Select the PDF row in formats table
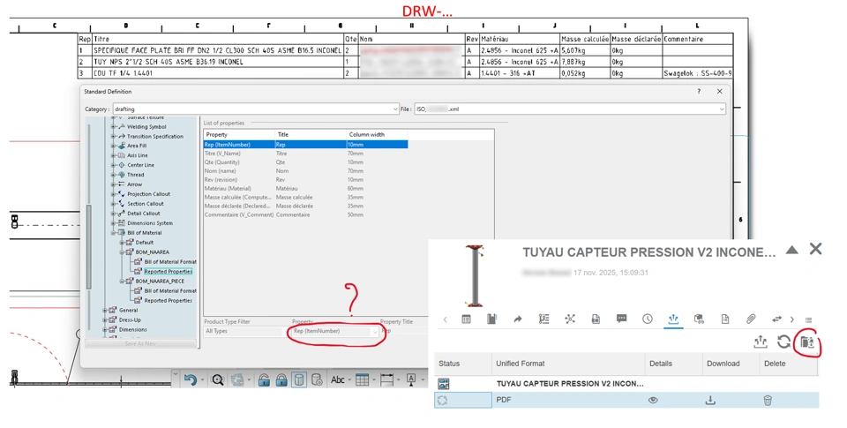The width and height of the screenshot is (847, 428). (626, 401)
